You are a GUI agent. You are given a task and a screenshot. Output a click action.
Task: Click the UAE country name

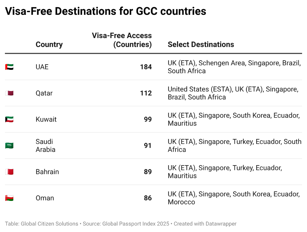(x=42, y=67)
